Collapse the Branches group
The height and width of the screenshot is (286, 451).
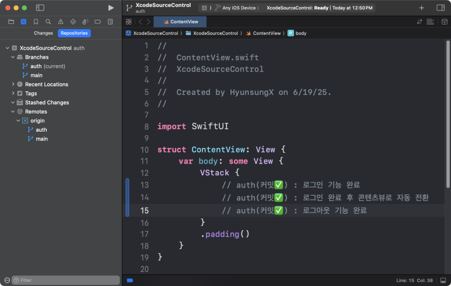(13, 57)
